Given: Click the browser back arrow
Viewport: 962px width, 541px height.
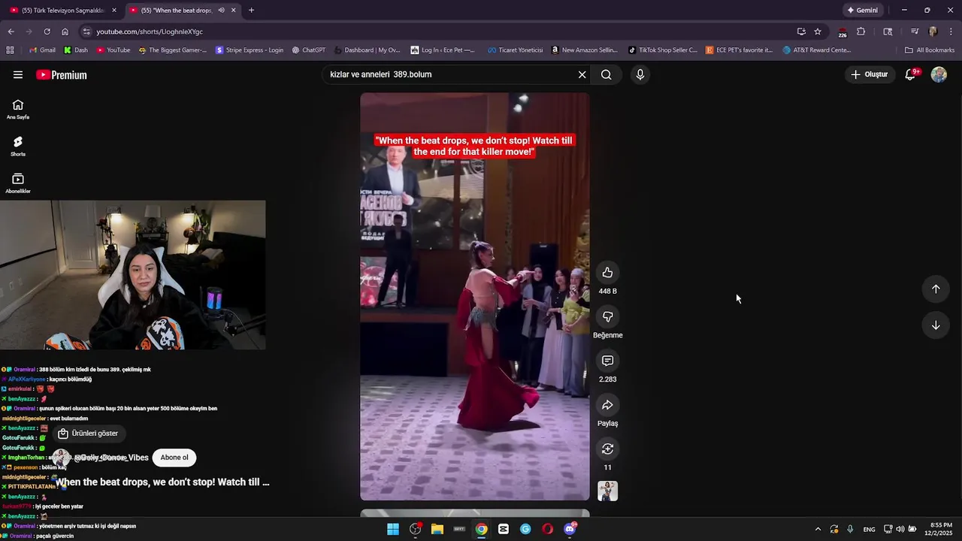Looking at the screenshot, I should (x=11, y=32).
